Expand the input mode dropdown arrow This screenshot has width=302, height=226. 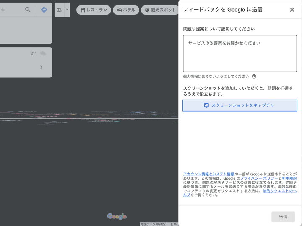tap(67, 10)
